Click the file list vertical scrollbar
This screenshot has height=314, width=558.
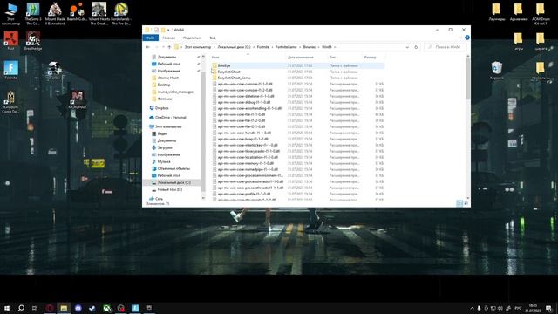467,78
